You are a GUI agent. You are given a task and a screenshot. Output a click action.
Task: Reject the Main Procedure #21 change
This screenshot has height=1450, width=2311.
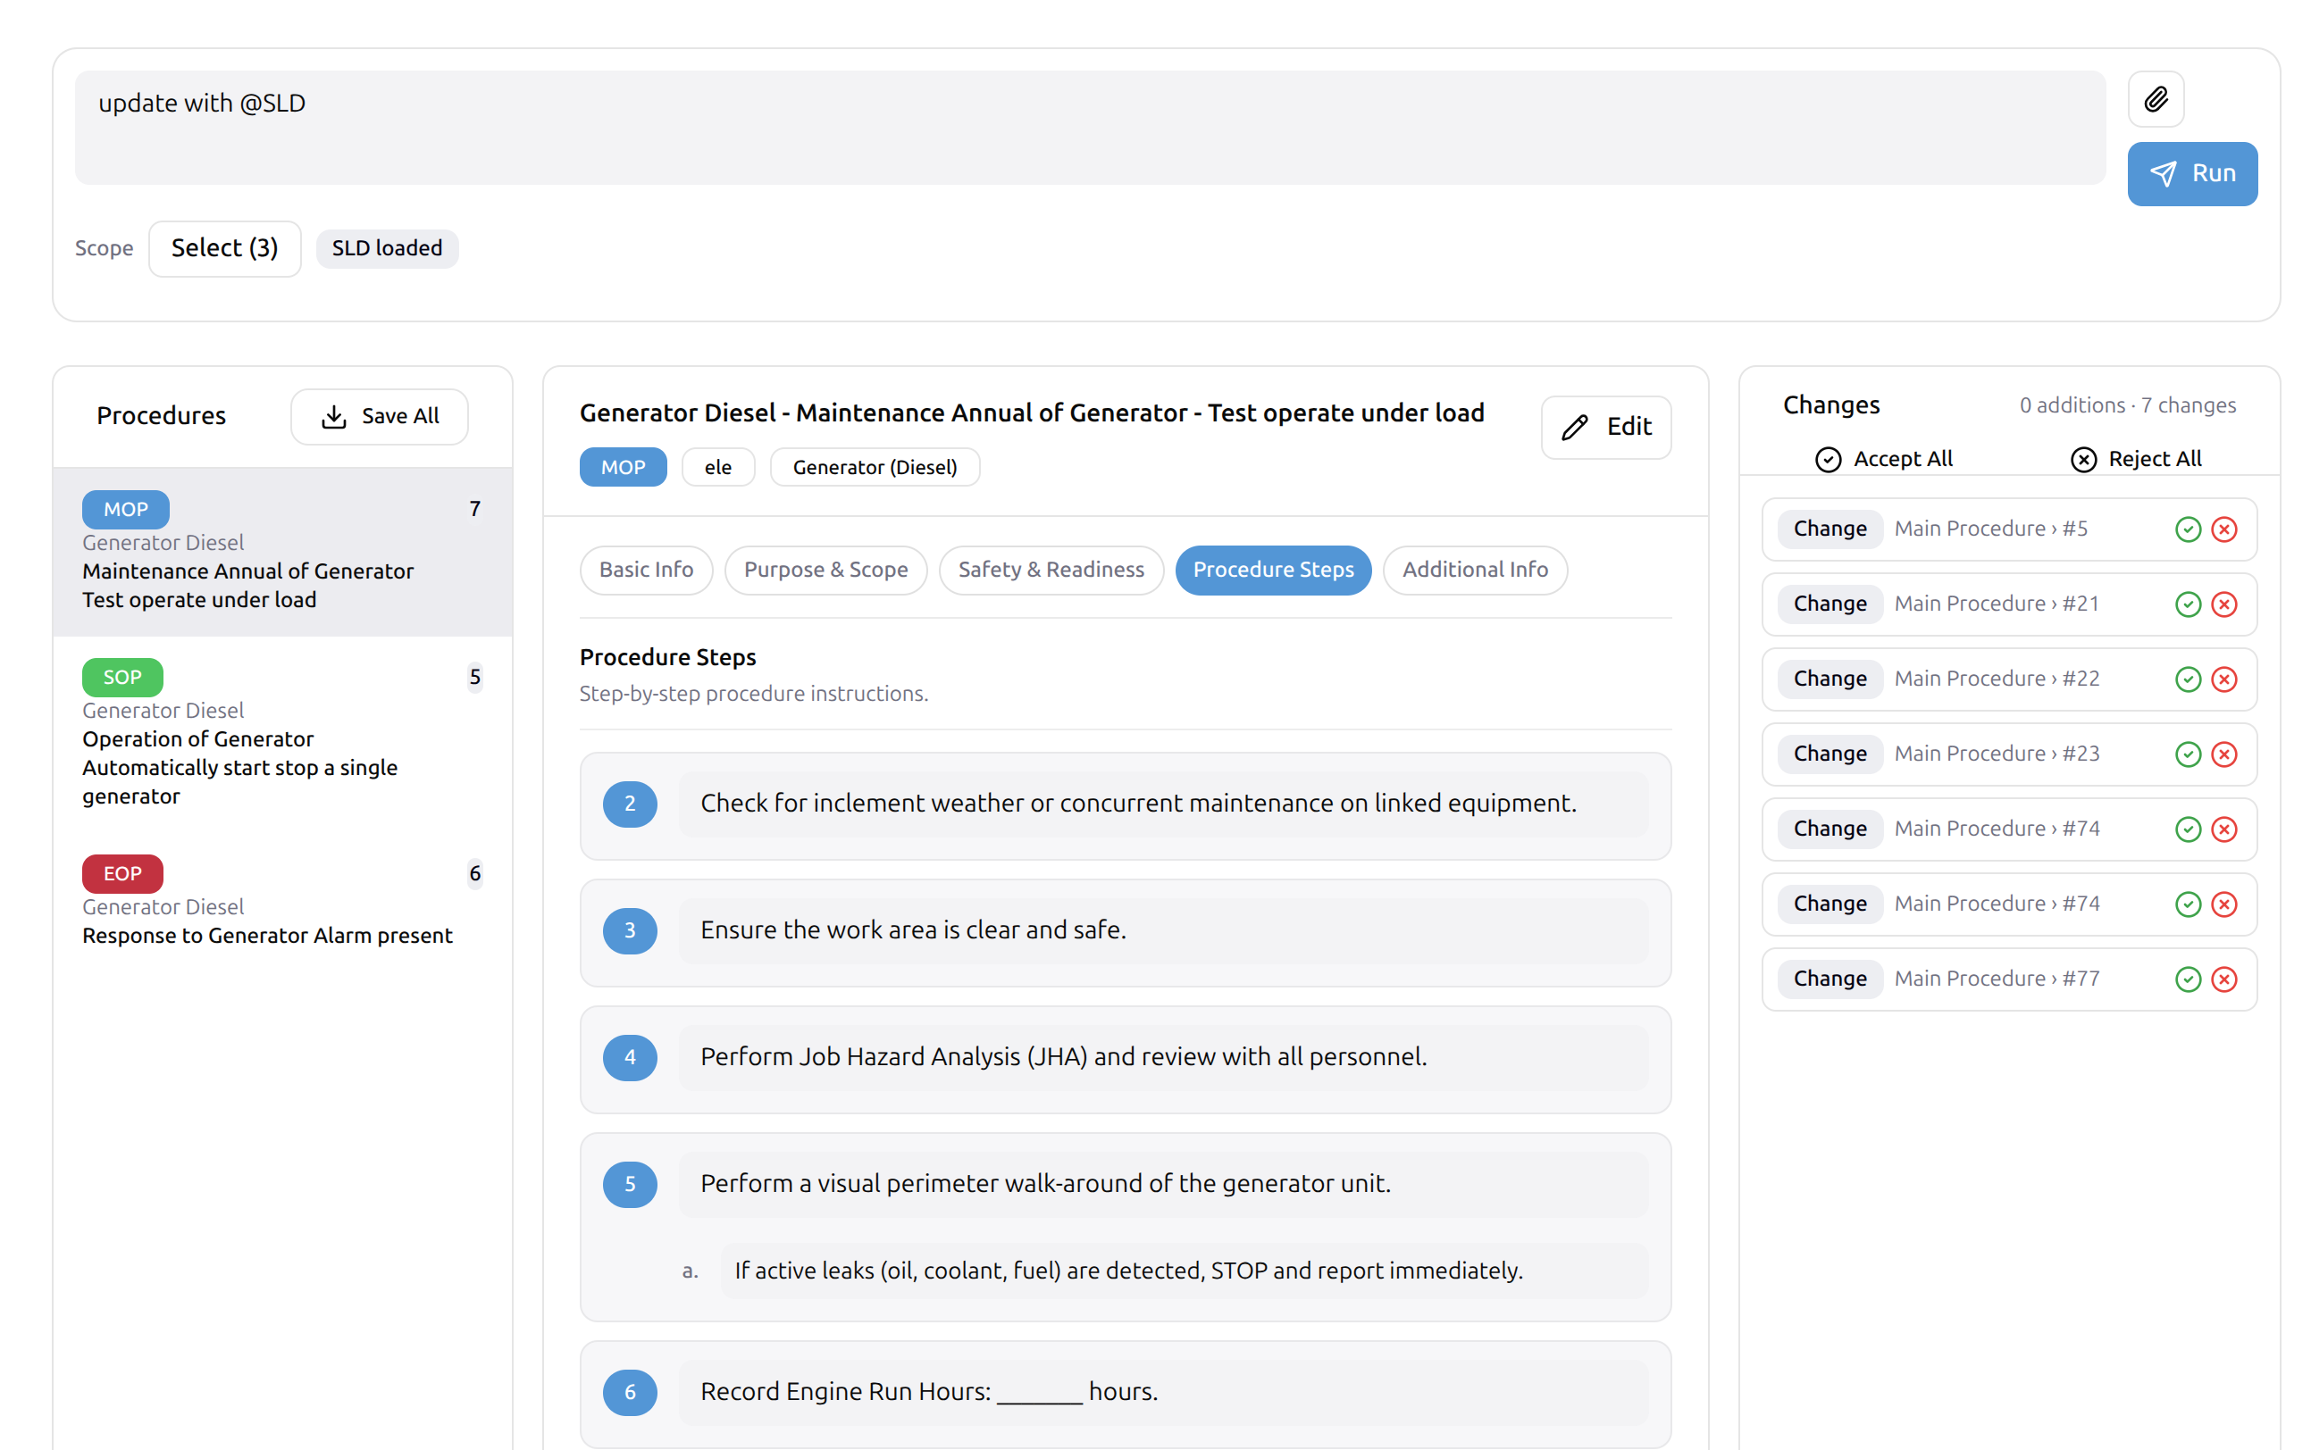tap(2223, 604)
